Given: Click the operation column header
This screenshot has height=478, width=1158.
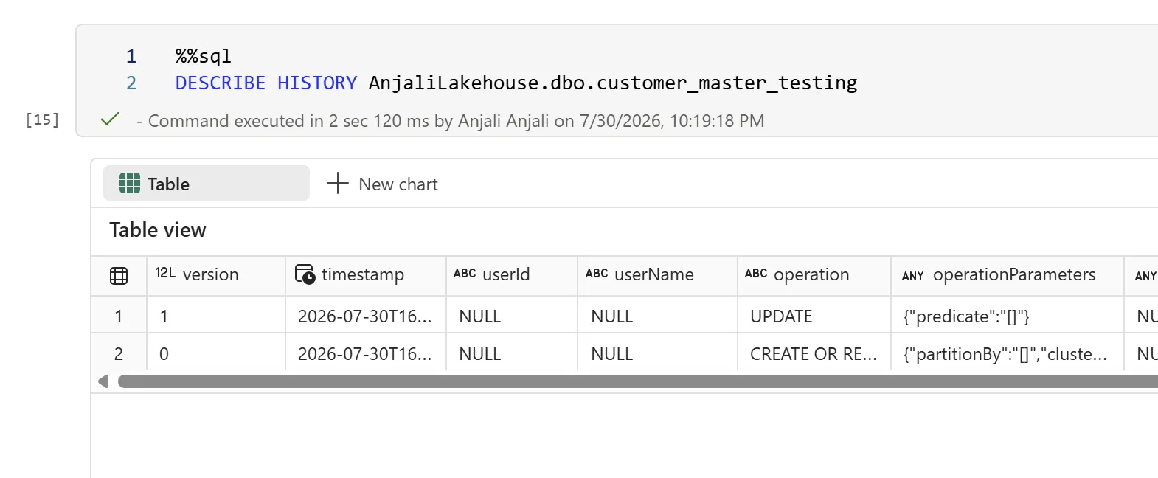Looking at the screenshot, I should [814, 275].
